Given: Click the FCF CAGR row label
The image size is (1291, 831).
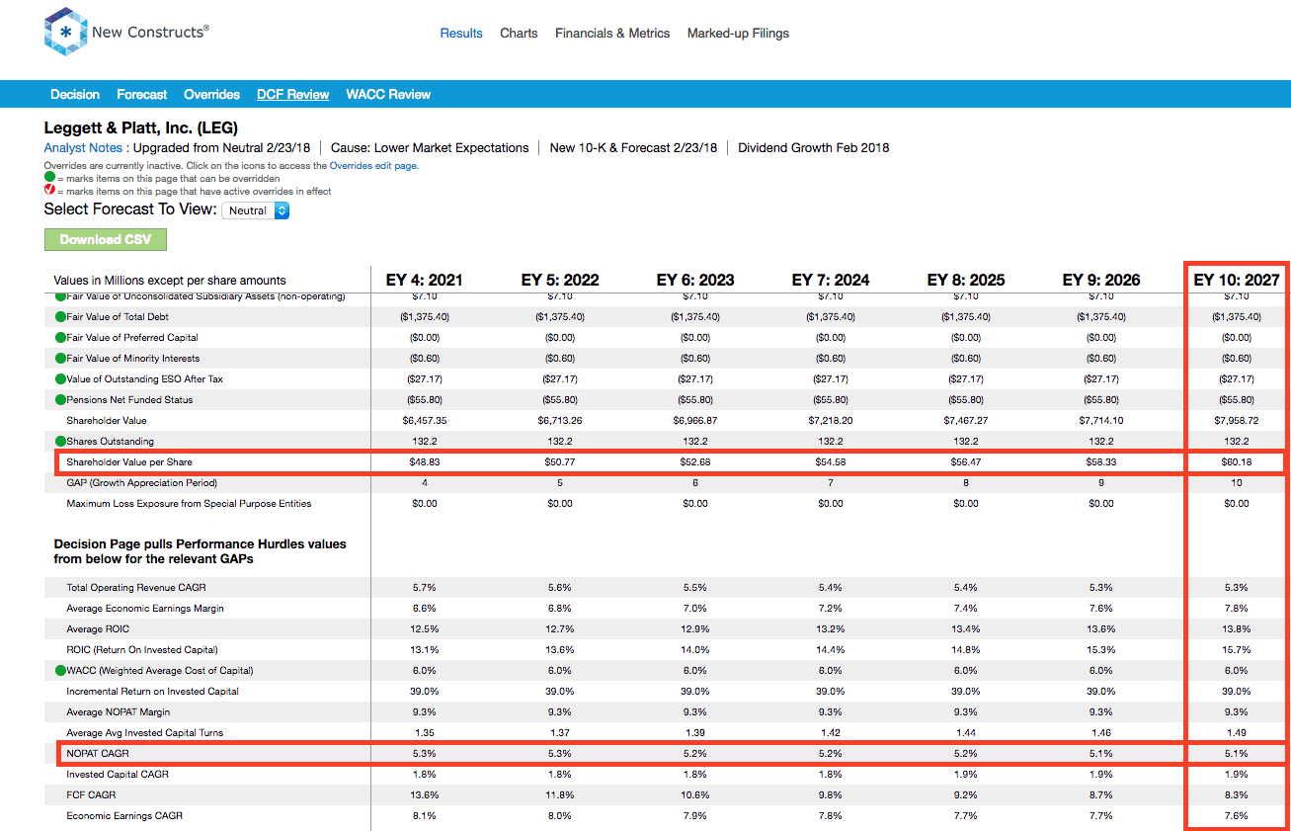Looking at the screenshot, I should click(x=91, y=795).
